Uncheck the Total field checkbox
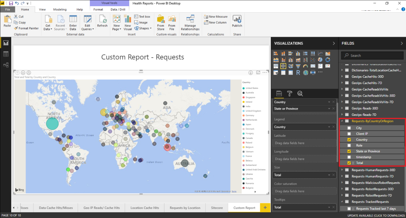 [x=349, y=163]
